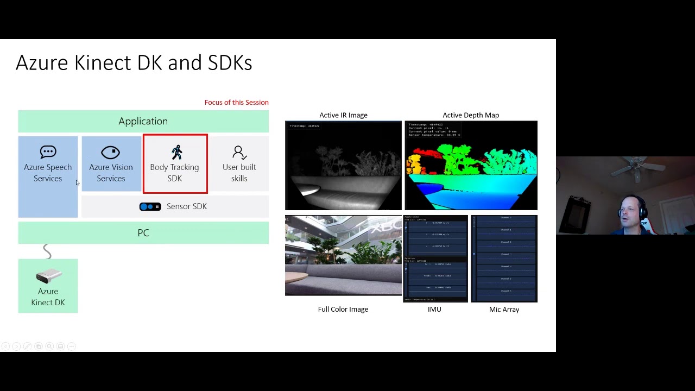Viewport: 695px width, 391px height.
Task: Click the Mic Array caption
Action: (504, 310)
